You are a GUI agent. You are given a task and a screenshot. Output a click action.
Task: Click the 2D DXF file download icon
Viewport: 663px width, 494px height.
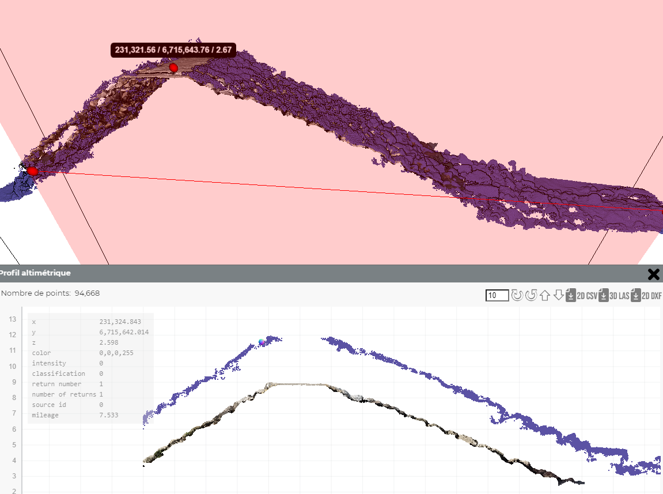pyautogui.click(x=635, y=295)
